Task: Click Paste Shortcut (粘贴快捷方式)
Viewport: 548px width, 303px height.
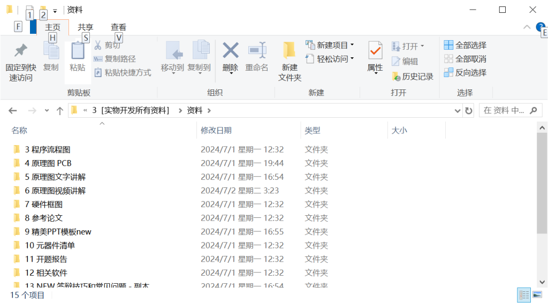Action: 123,73
